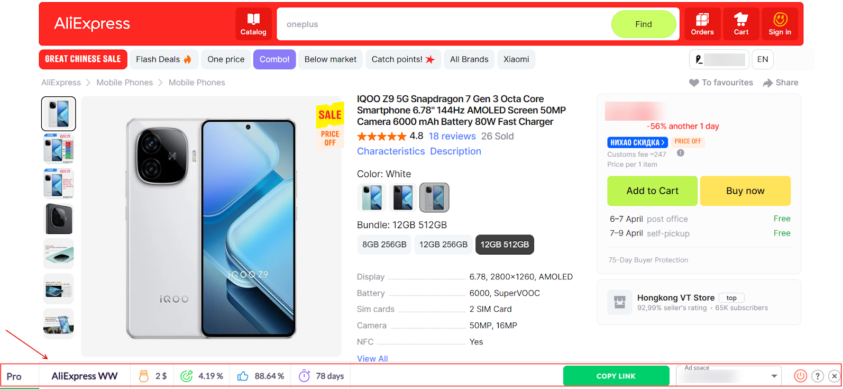
Task: Open the One price tab
Action: [x=226, y=59]
